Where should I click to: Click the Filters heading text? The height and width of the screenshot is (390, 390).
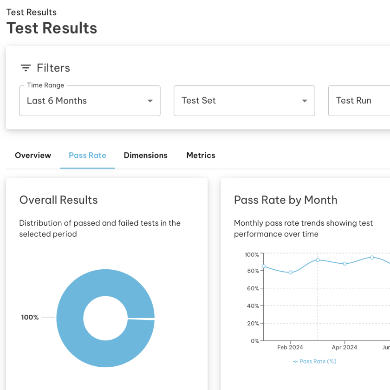pos(53,68)
